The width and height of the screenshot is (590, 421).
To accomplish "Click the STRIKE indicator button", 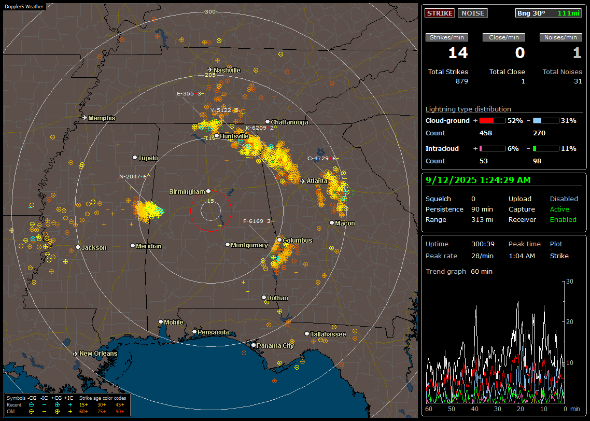I will [440, 13].
